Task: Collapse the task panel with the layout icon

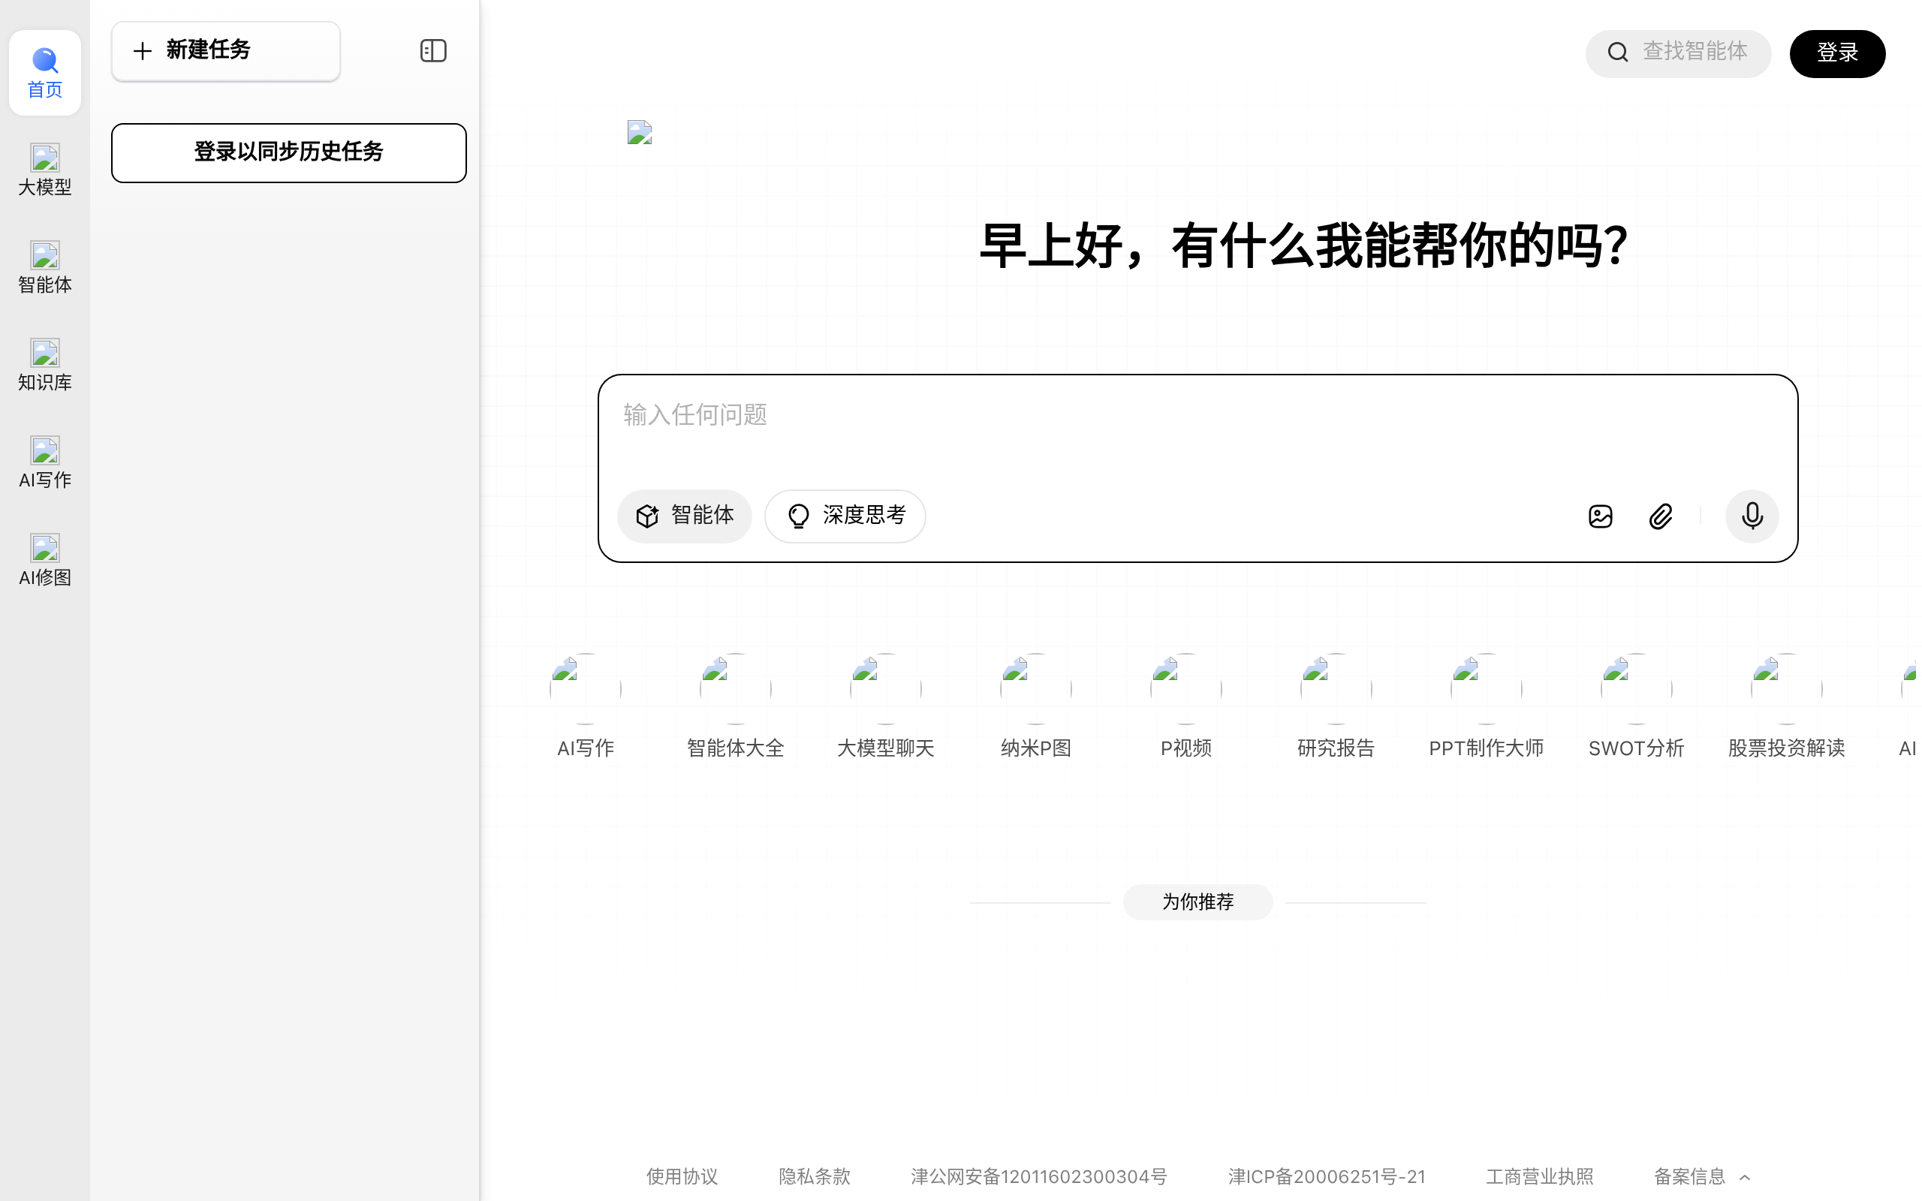Action: pyautogui.click(x=433, y=50)
